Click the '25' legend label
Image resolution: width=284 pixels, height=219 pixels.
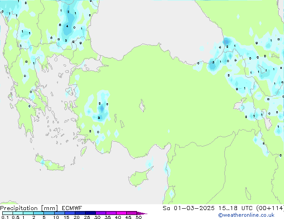(x=87, y=217)
